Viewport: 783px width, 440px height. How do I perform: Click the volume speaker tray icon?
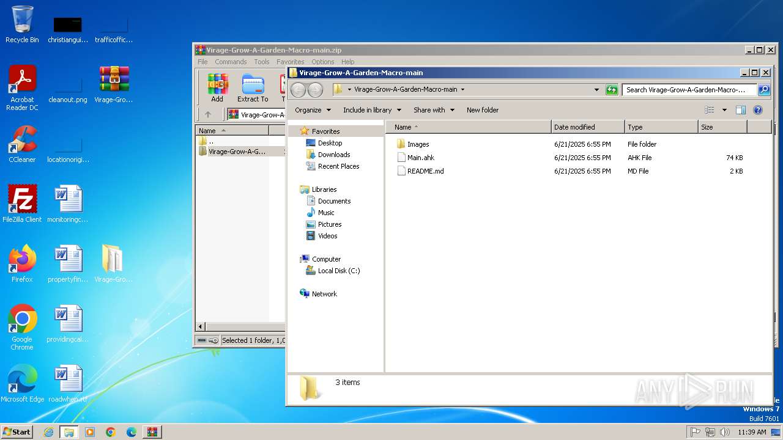point(725,432)
